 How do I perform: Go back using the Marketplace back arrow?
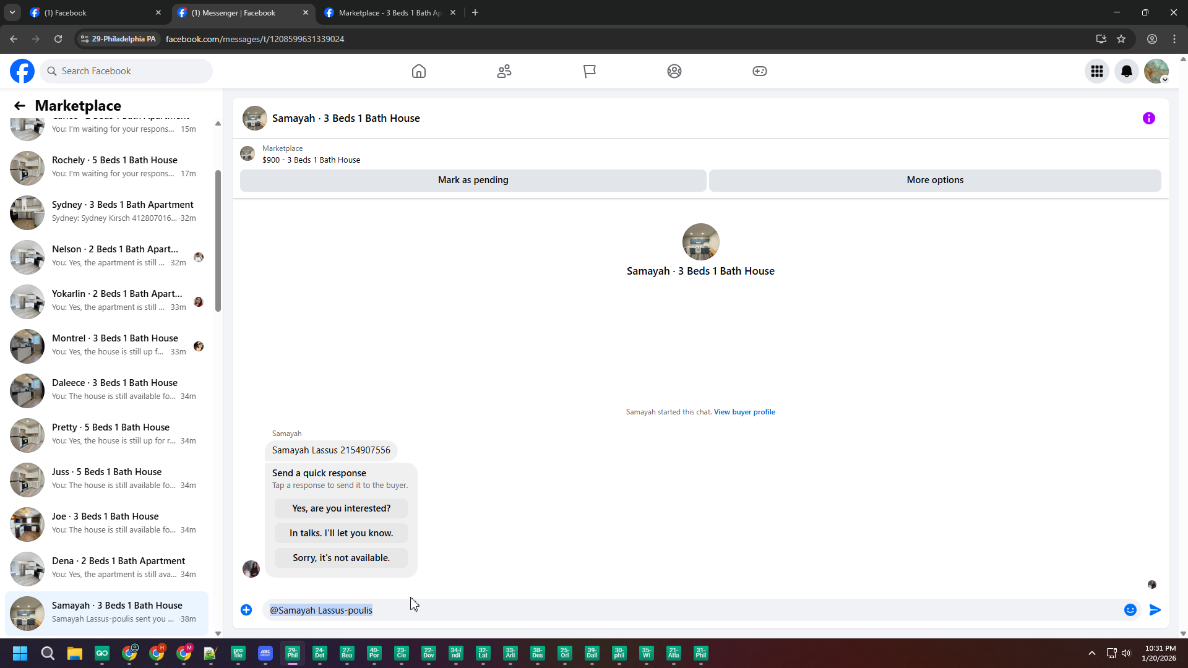[20, 106]
